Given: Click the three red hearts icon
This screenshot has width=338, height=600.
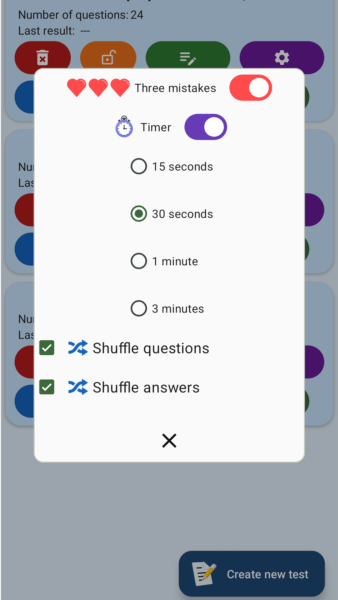Looking at the screenshot, I should 98,88.
